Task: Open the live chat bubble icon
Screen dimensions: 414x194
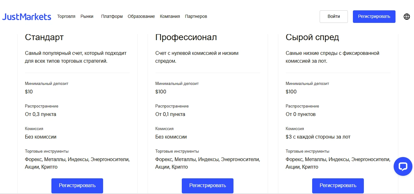Action: pyautogui.click(x=403, y=166)
